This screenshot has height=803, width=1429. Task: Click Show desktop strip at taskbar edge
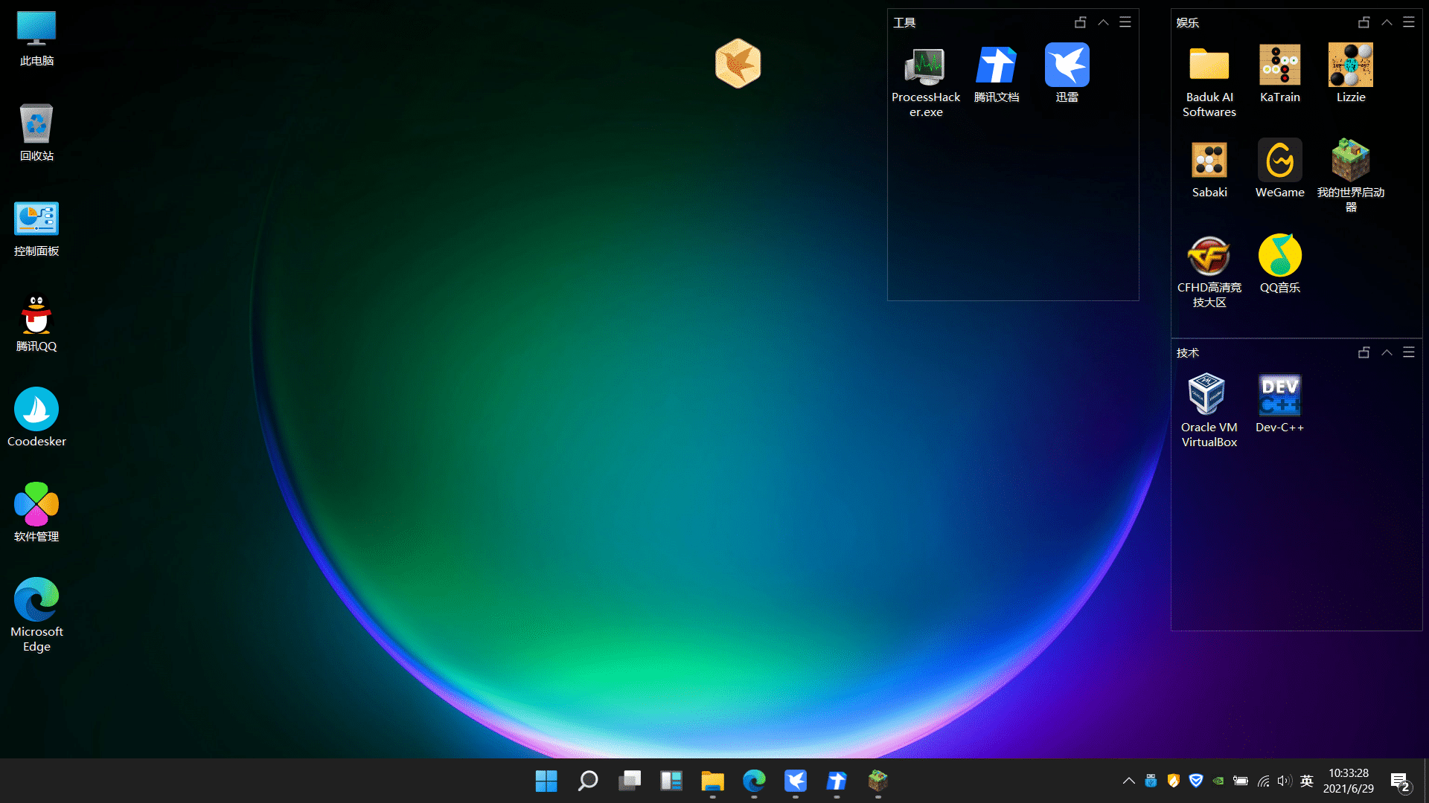[1426, 781]
